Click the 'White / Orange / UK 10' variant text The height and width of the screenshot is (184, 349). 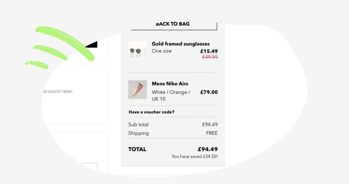(171, 96)
